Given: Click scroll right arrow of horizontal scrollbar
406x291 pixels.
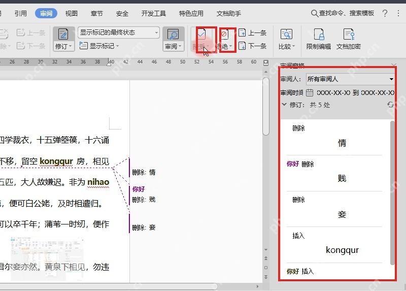Looking at the screenshot, I should 257,286.
